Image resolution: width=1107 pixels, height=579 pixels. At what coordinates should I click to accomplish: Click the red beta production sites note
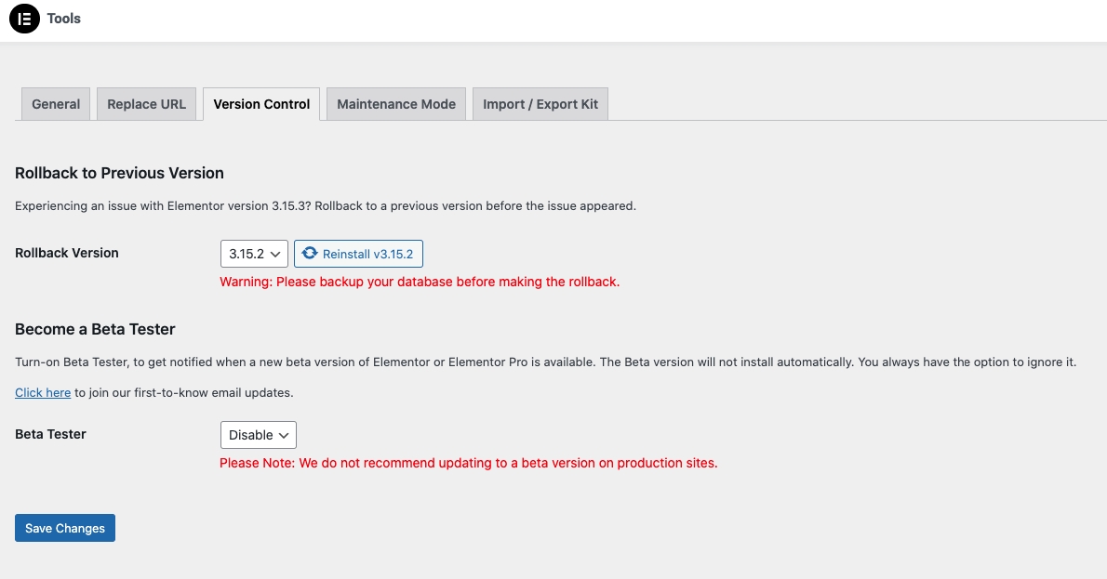click(x=468, y=463)
